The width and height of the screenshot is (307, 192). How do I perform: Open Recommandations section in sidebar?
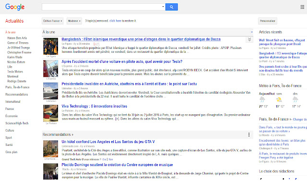click(17, 95)
